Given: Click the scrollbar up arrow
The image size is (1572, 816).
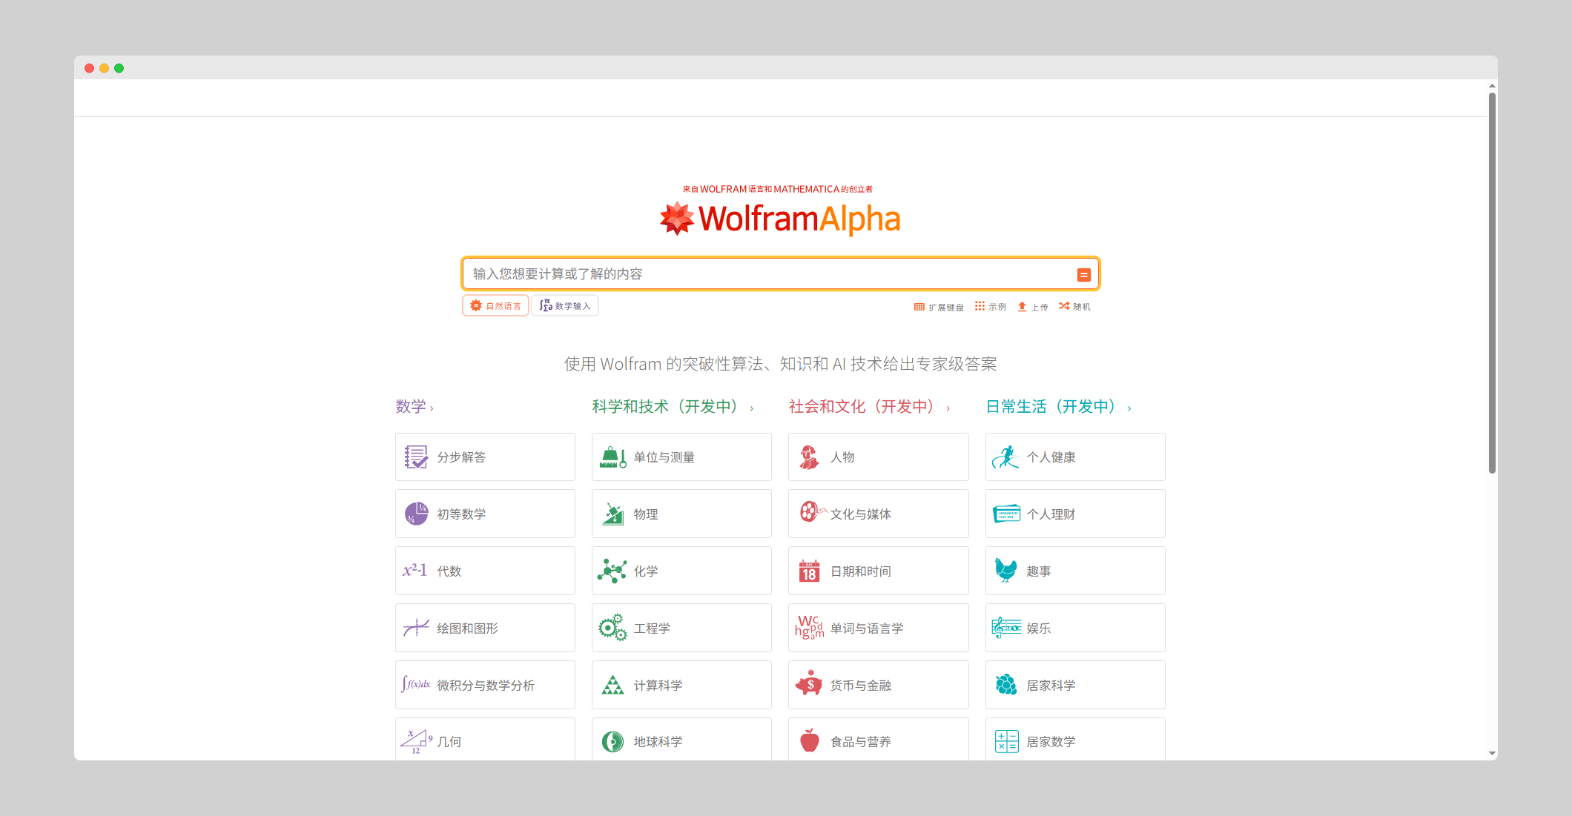Looking at the screenshot, I should pyautogui.click(x=1492, y=86).
